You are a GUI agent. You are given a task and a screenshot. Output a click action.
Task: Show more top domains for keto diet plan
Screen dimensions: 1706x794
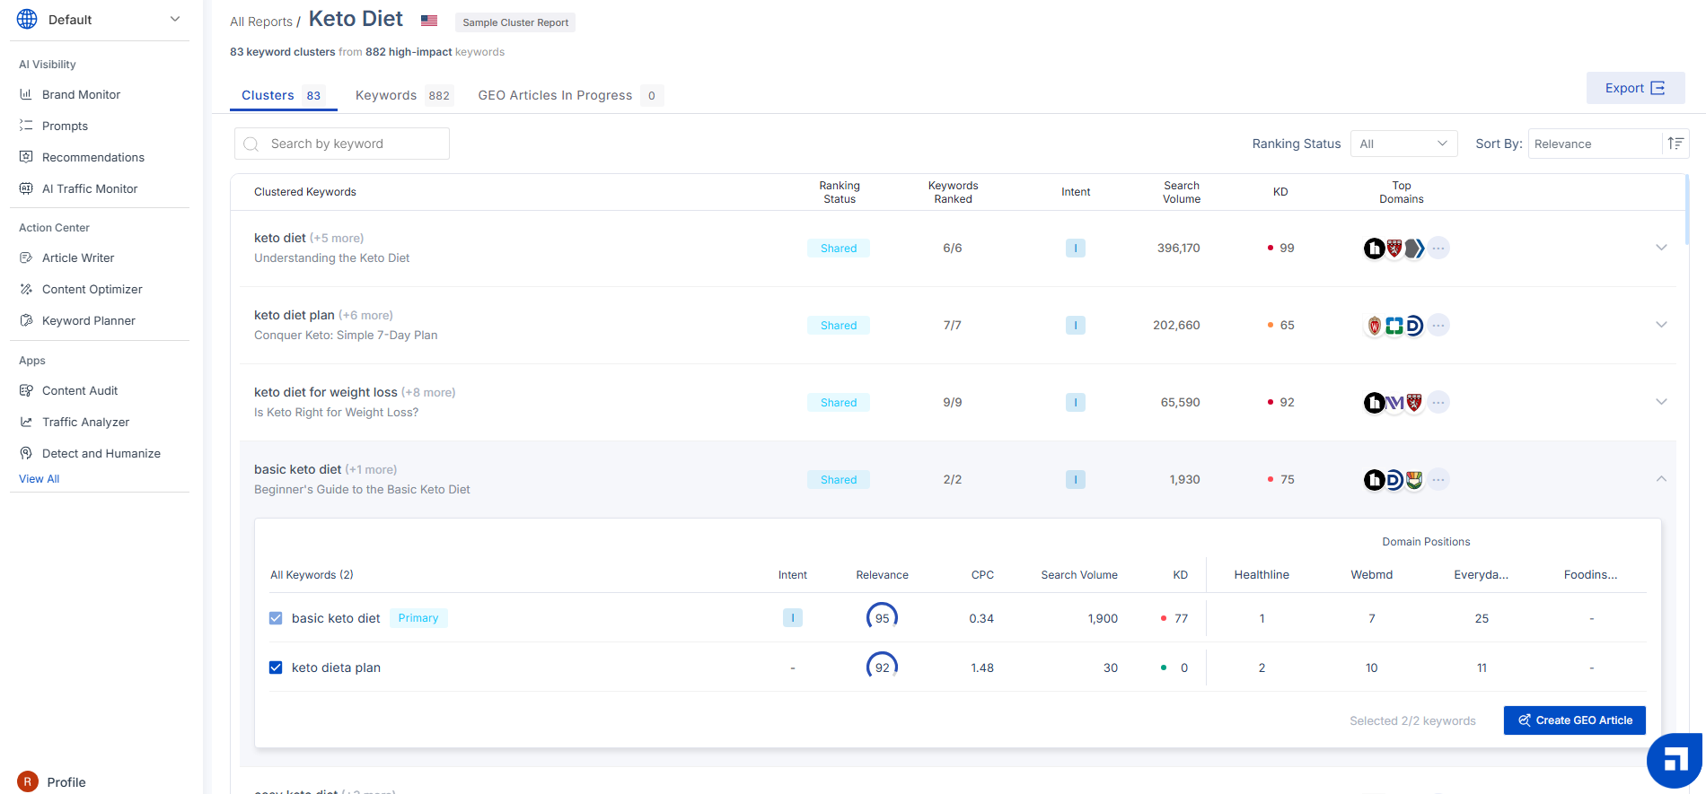[x=1438, y=325]
